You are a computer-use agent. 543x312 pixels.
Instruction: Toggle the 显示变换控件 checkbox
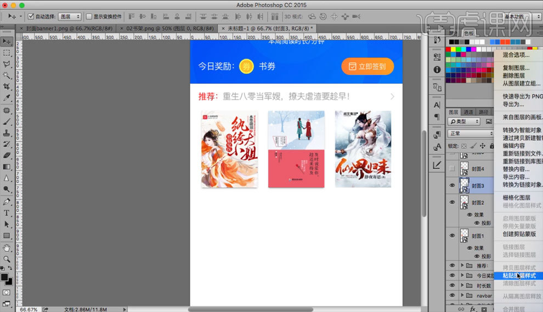[x=89, y=16]
